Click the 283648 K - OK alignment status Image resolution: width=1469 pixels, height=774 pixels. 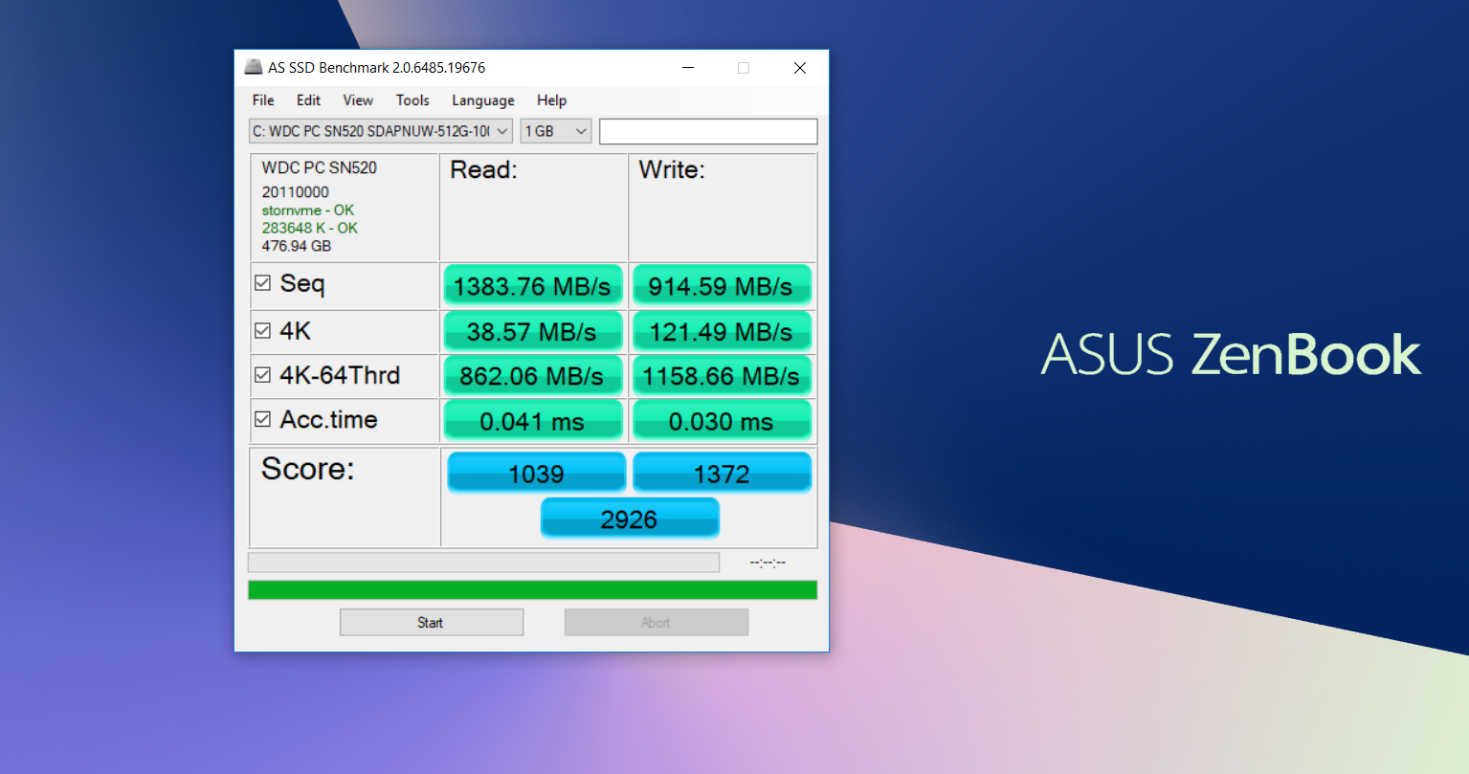click(x=310, y=228)
